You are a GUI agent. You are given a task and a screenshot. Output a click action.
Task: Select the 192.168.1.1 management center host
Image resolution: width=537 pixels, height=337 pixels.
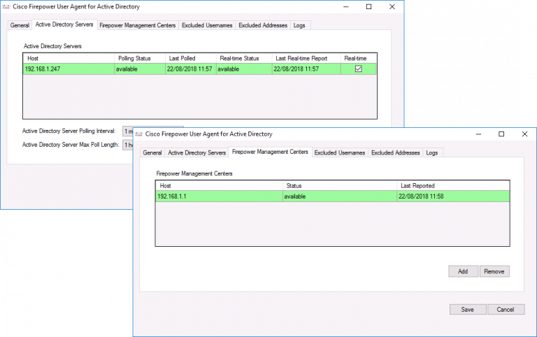tap(219, 196)
